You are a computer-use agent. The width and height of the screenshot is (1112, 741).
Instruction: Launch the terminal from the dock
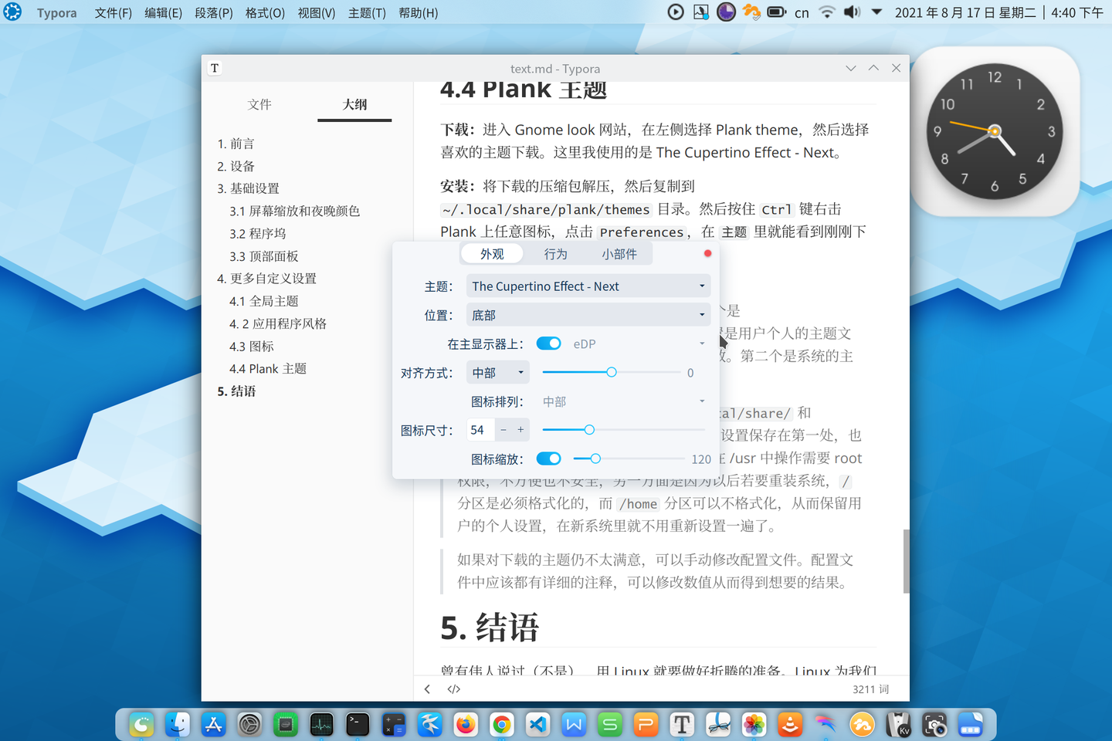[358, 724]
